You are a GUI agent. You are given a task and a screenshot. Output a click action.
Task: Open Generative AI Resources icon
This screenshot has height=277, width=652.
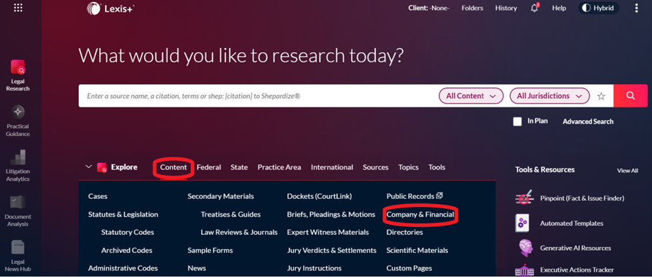coord(526,248)
